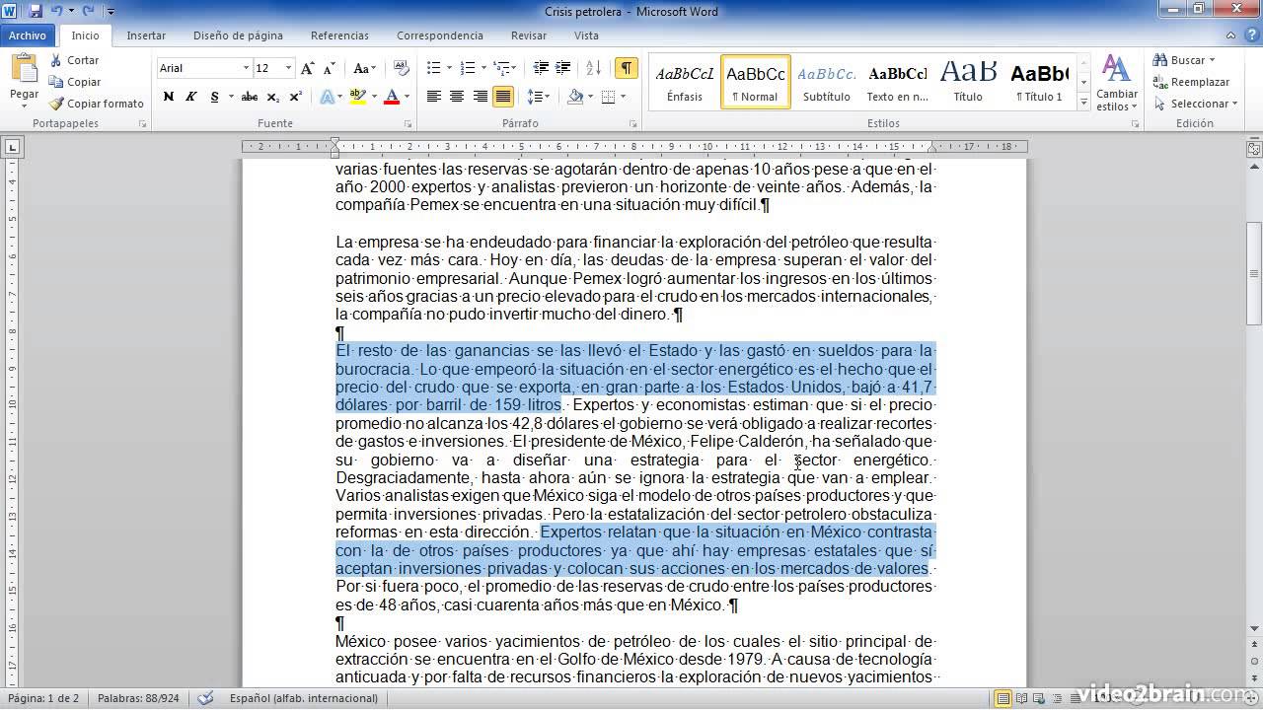Click the Español language indicator in status bar

coord(304,698)
